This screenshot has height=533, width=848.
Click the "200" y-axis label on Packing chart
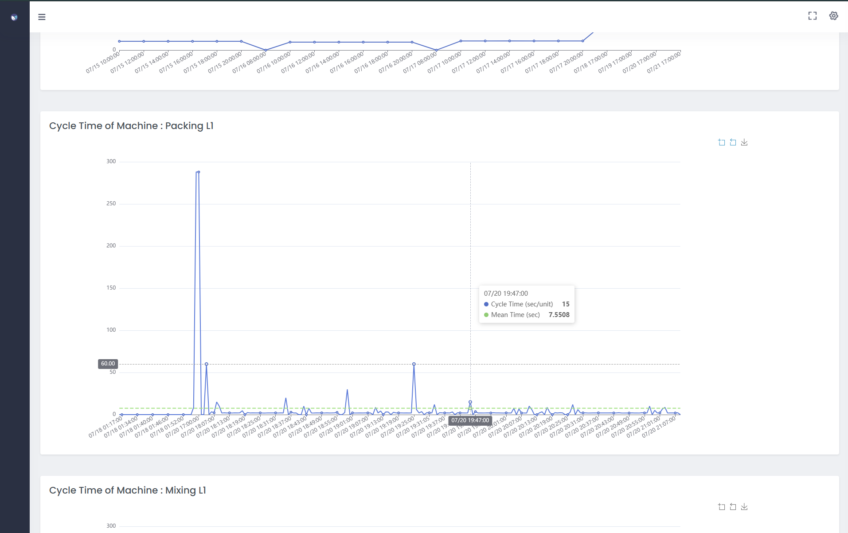111,246
